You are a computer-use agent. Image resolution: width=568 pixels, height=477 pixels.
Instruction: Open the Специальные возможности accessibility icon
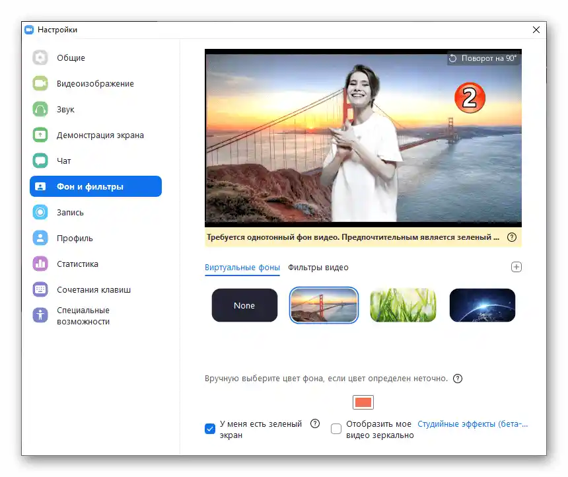(40, 315)
